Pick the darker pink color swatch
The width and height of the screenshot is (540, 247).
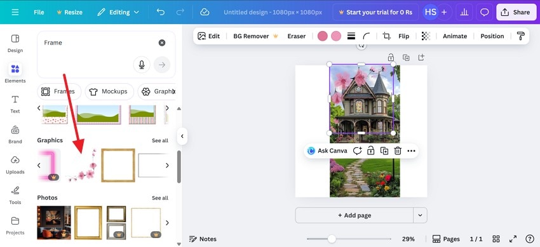click(322, 36)
